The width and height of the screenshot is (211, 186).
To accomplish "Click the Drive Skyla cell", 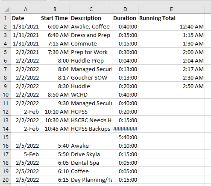I will pos(91,154).
